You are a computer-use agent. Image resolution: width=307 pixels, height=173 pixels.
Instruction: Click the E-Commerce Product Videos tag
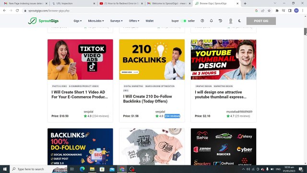(x=83, y=86)
